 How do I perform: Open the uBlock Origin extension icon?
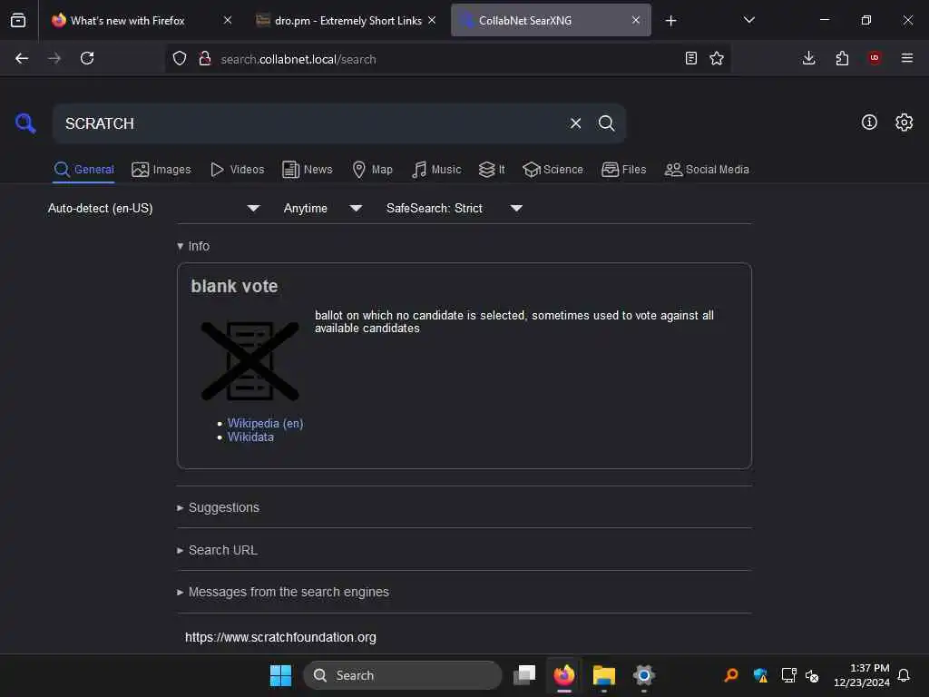point(875,58)
